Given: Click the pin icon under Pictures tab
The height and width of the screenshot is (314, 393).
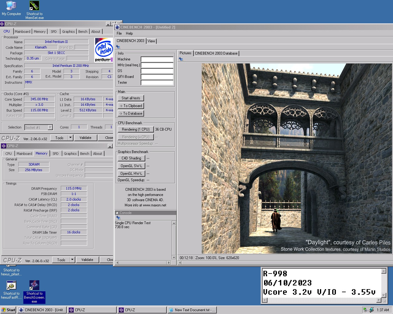Looking at the screenshot, I should point(181,59).
